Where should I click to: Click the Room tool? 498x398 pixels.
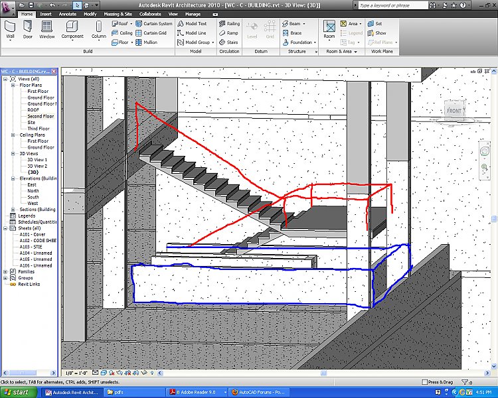click(x=329, y=29)
